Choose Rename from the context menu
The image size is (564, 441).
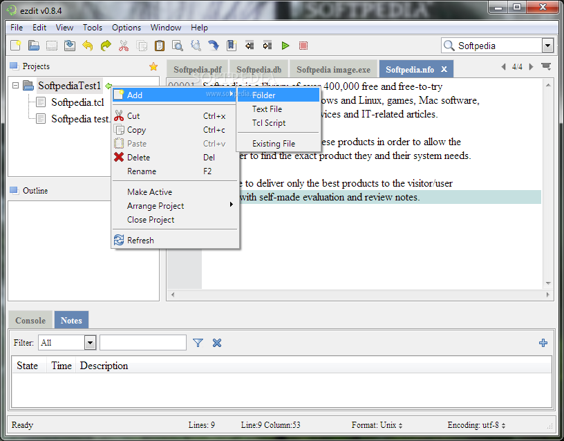pos(175,171)
